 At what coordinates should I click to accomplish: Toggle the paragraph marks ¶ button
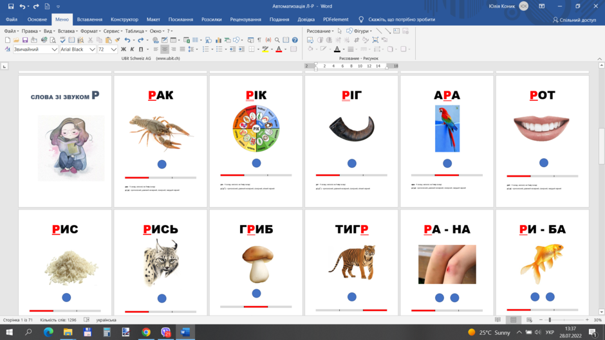(x=259, y=40)
